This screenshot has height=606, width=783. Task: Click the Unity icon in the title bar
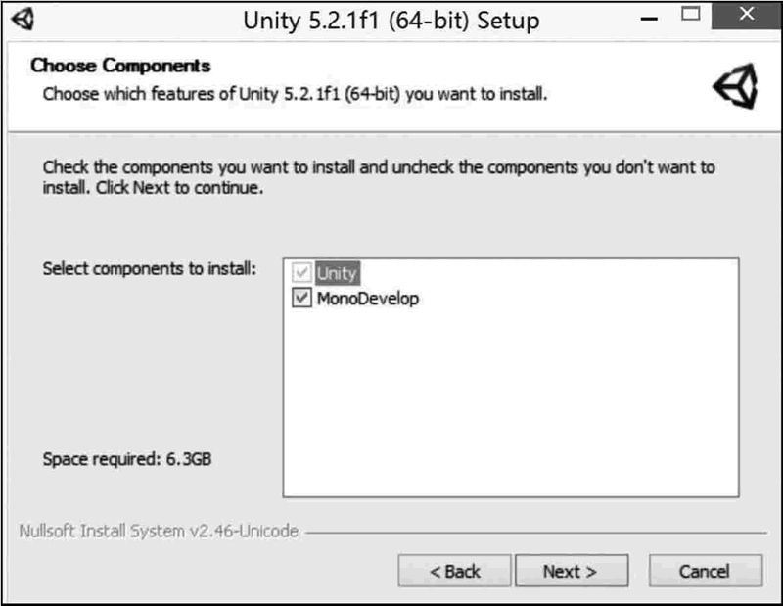pos(25,20)
